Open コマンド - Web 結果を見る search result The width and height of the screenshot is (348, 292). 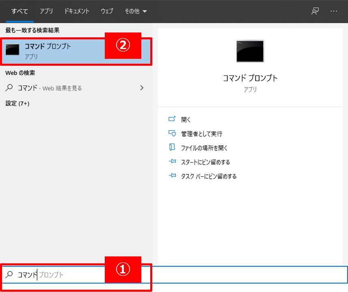click(x=50, y=88)
